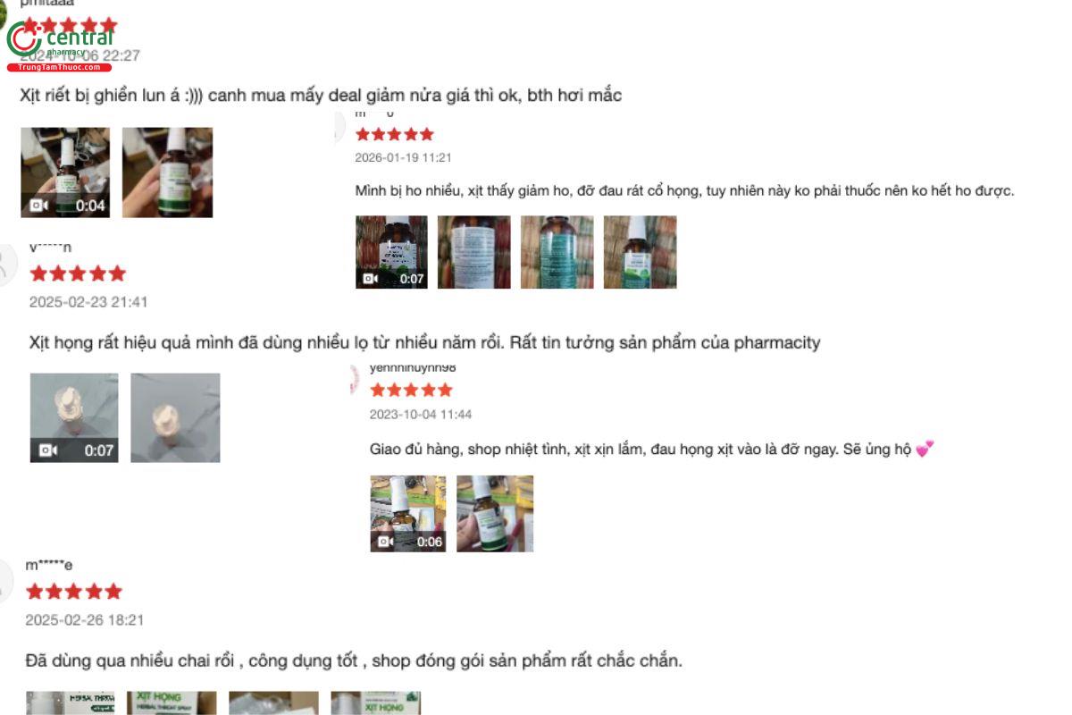
Task: Open second photo in yennhihuynh98's review
Action: click(x=495, y=513)
